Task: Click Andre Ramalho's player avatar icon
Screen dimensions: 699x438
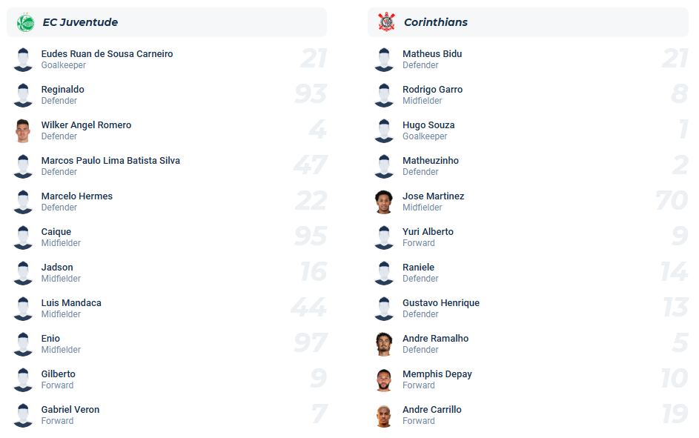Action: pyautogui.click(x=384, y=344)
